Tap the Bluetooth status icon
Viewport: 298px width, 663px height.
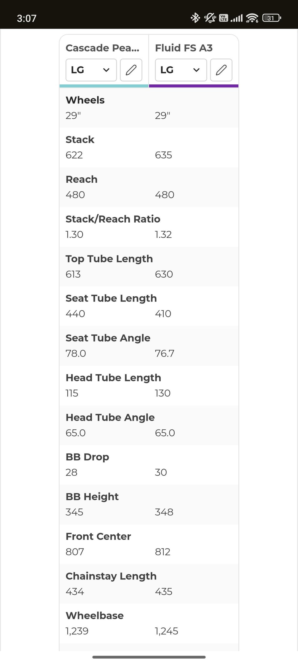tap(195, 18)
